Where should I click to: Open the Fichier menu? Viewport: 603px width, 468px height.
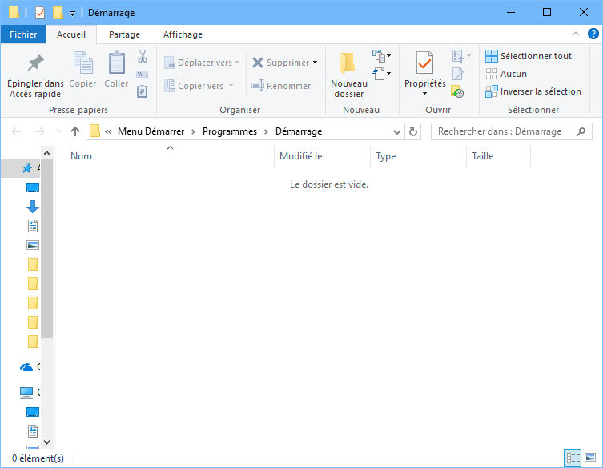[23, 34]
